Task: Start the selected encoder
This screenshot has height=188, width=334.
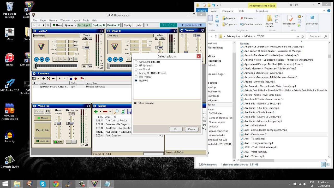Action: tap(60, 78)
